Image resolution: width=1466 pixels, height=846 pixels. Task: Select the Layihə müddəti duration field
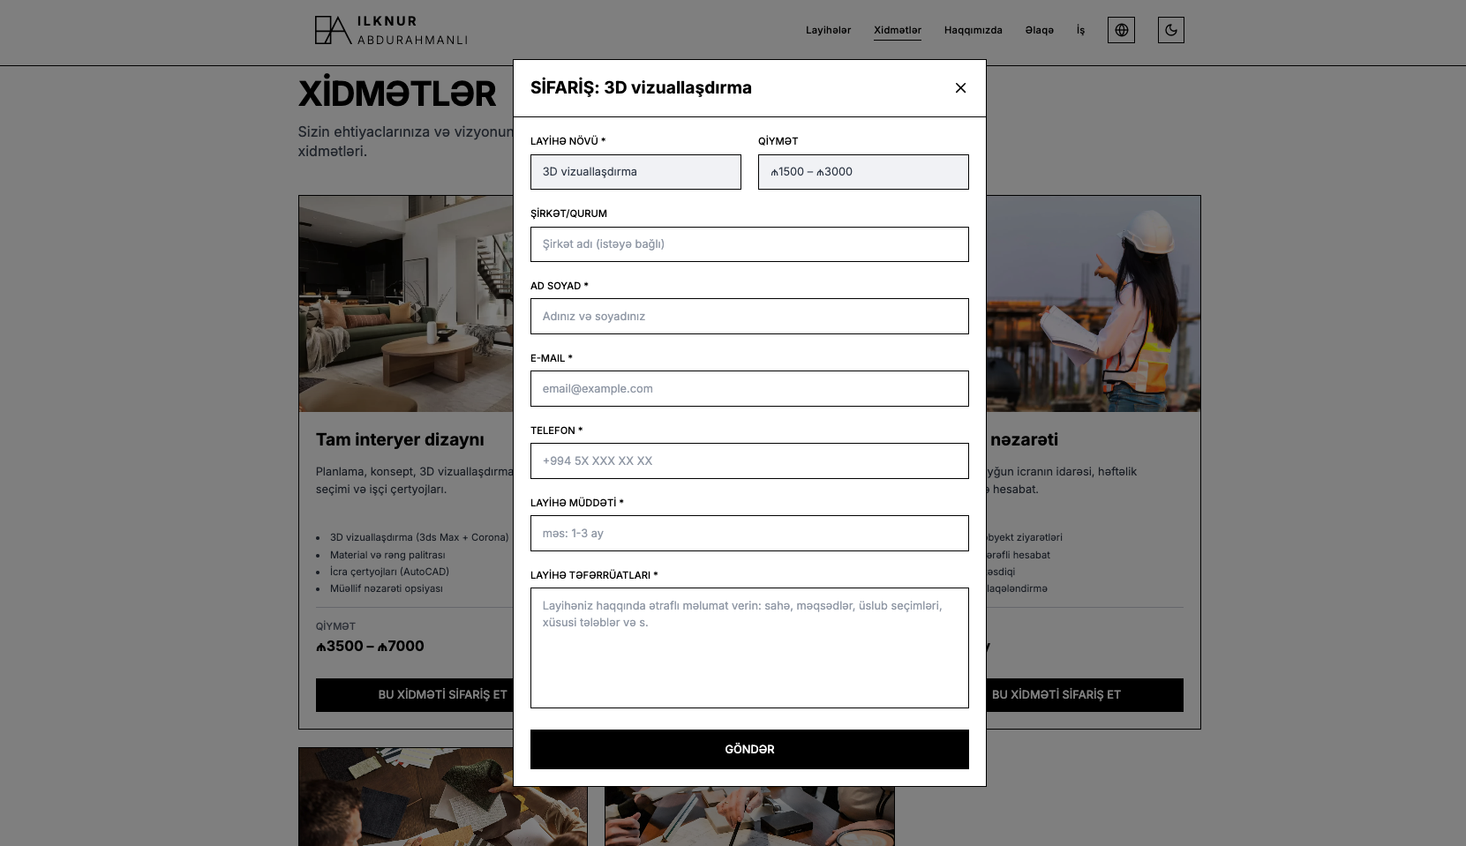click(x=749, y=534)
